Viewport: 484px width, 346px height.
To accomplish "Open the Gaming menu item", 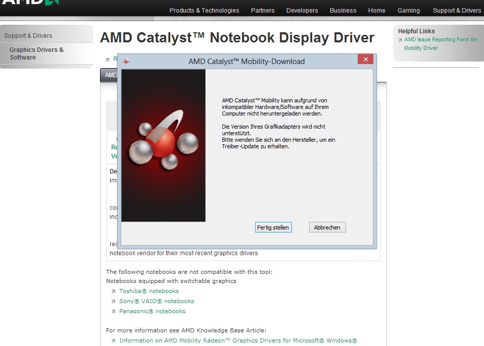I will pos(409,11).
